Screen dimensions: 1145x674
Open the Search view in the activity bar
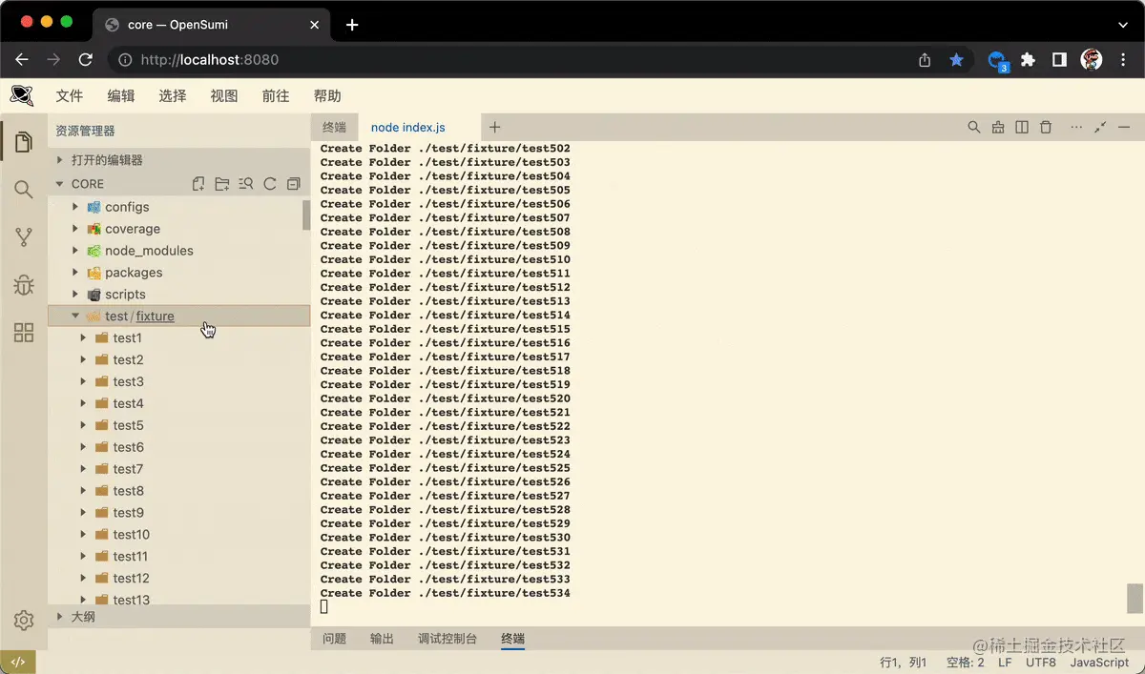[23, 189]
